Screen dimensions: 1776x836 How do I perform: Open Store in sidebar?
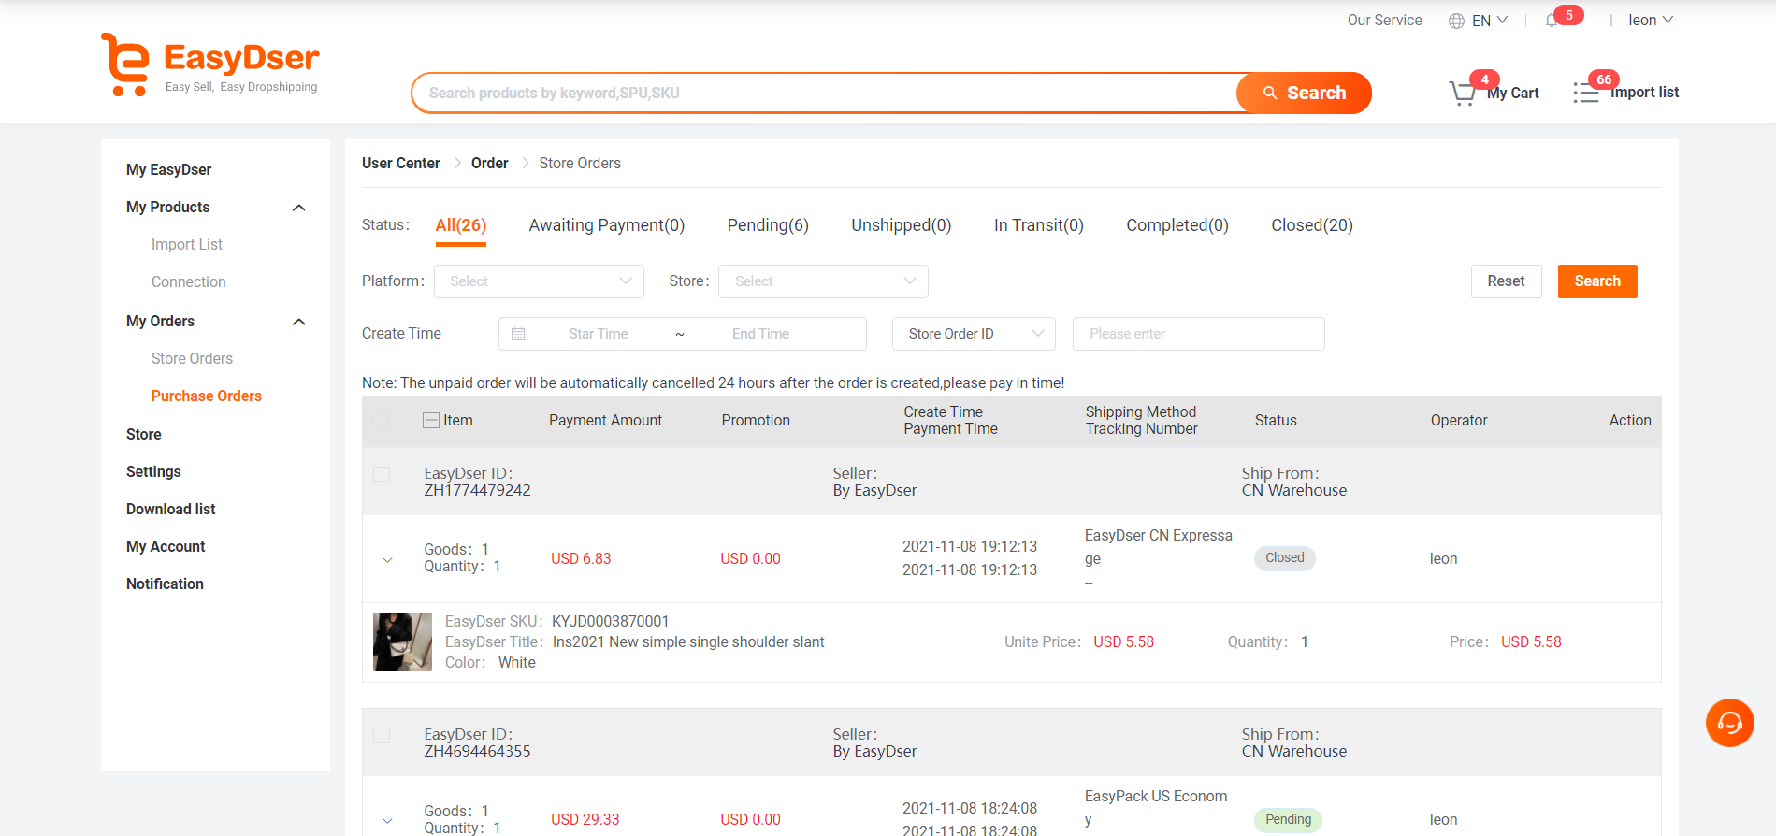point(144,435)
